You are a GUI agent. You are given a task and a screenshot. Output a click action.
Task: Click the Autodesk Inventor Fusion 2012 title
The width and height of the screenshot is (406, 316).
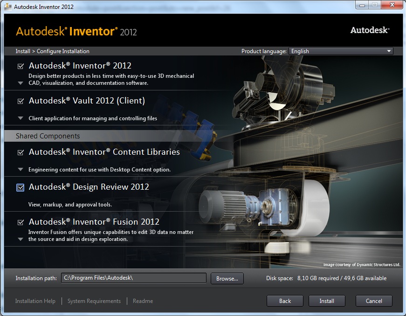pos(94,222)
